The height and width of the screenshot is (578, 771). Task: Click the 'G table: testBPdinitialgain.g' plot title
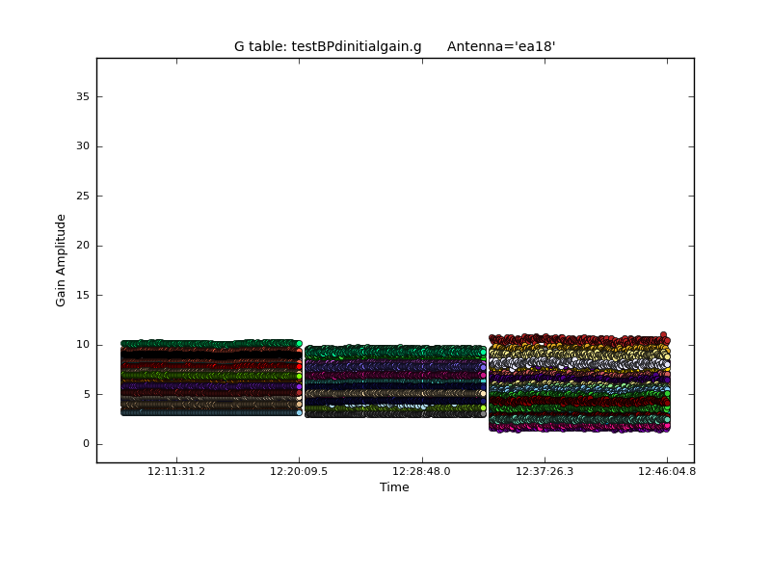click(328, 46)
